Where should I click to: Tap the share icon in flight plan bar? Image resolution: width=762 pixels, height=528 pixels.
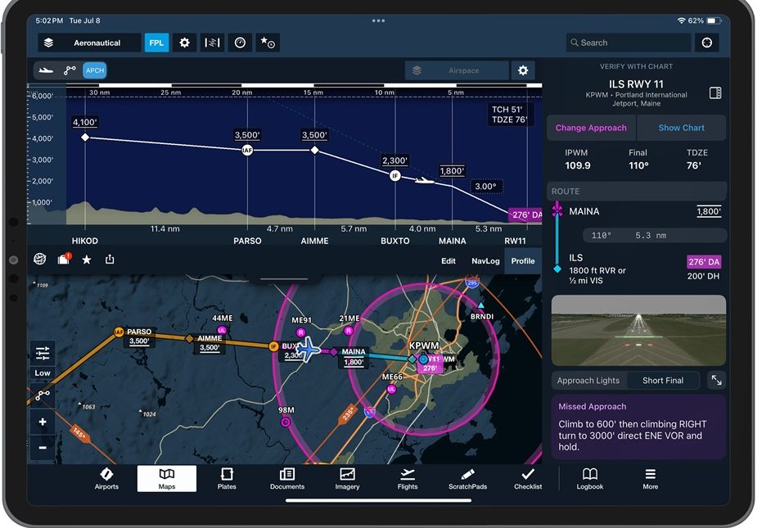[x=110, y=259]
